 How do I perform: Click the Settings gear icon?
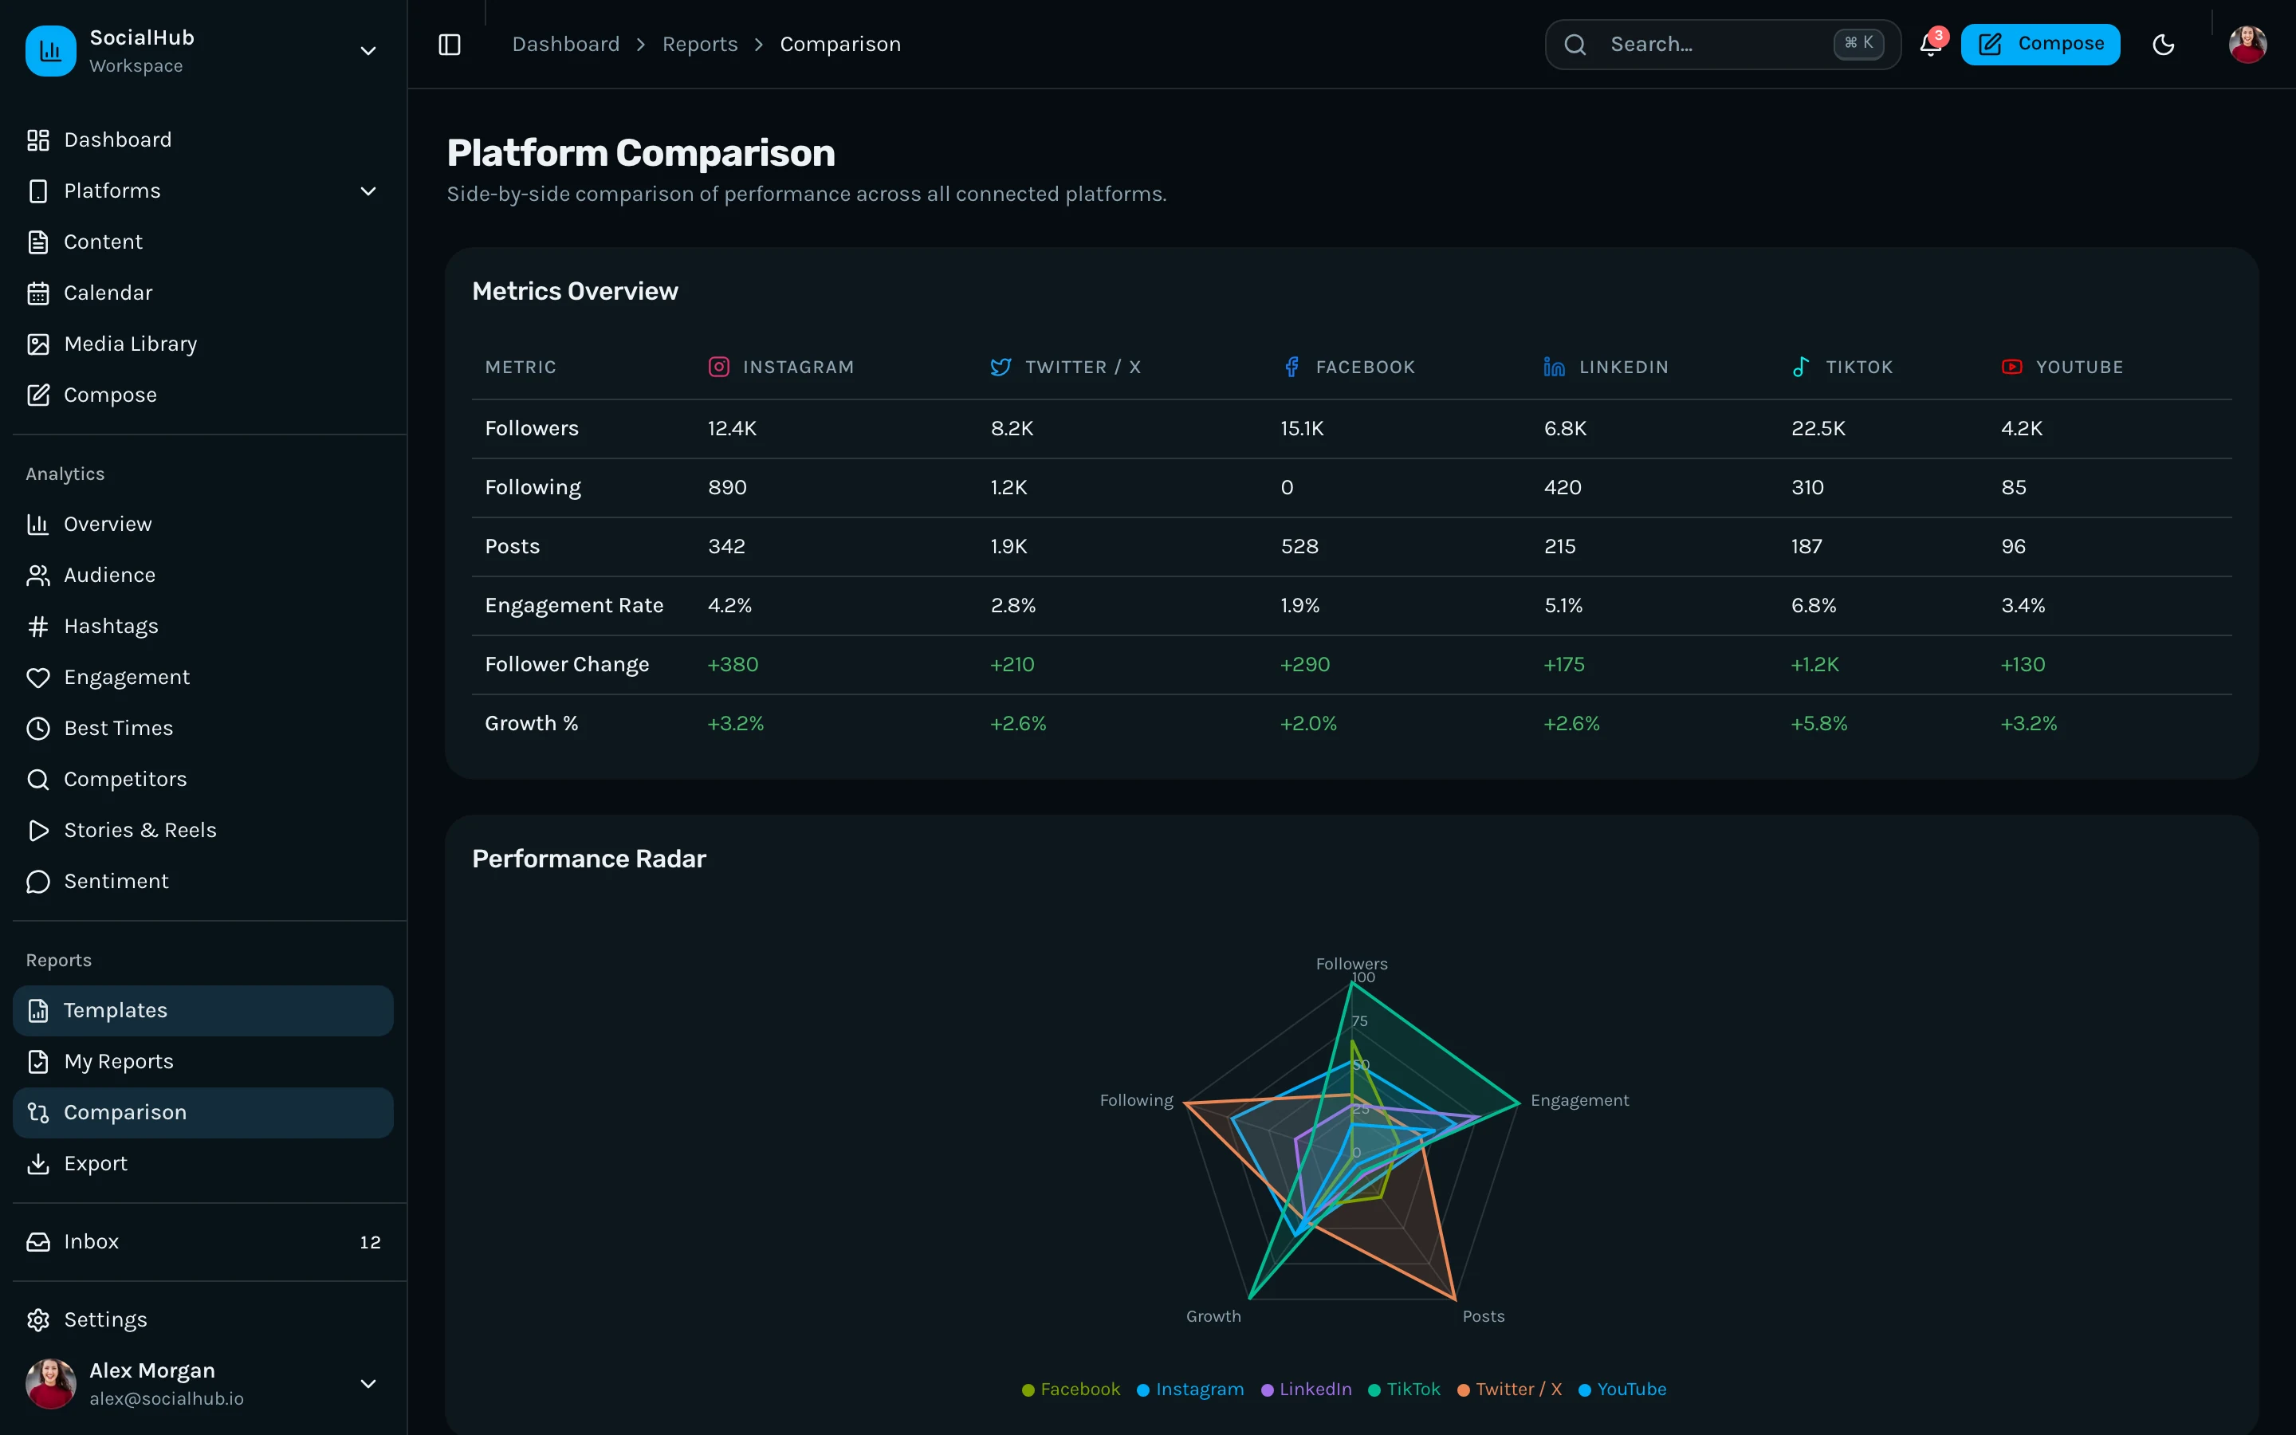[x=38, y=1320]
